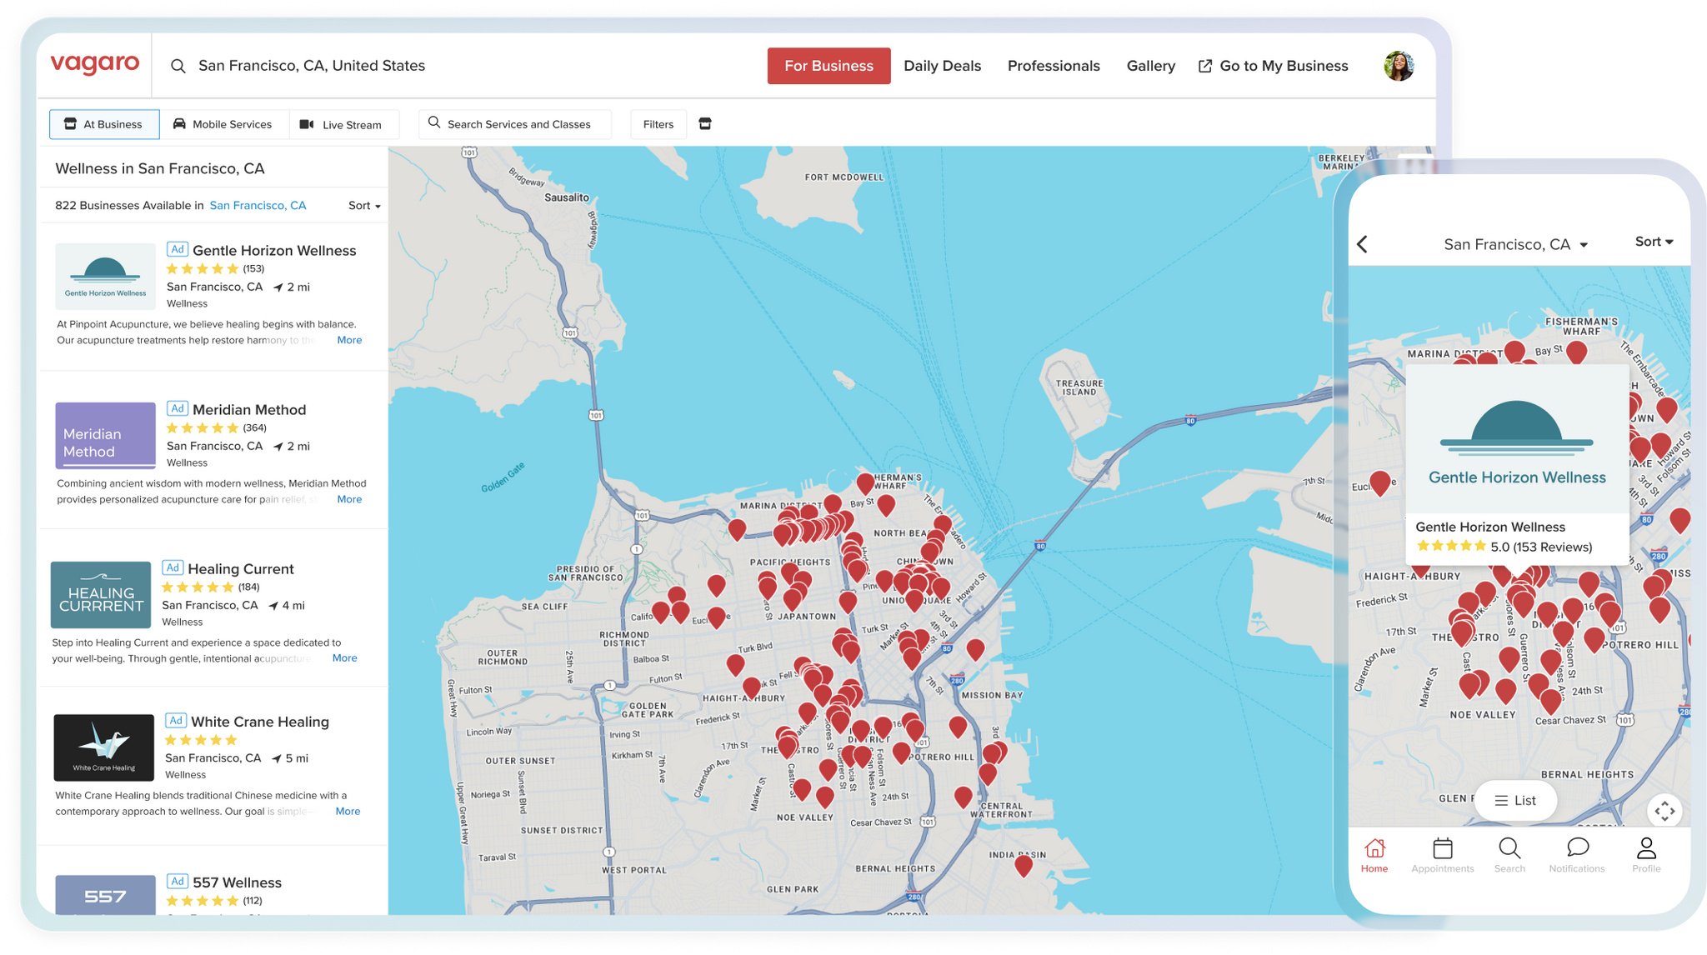The image size is (1707, 955).
Task: Open Notifications in the mobile bottom bar
Action: 1577,855
